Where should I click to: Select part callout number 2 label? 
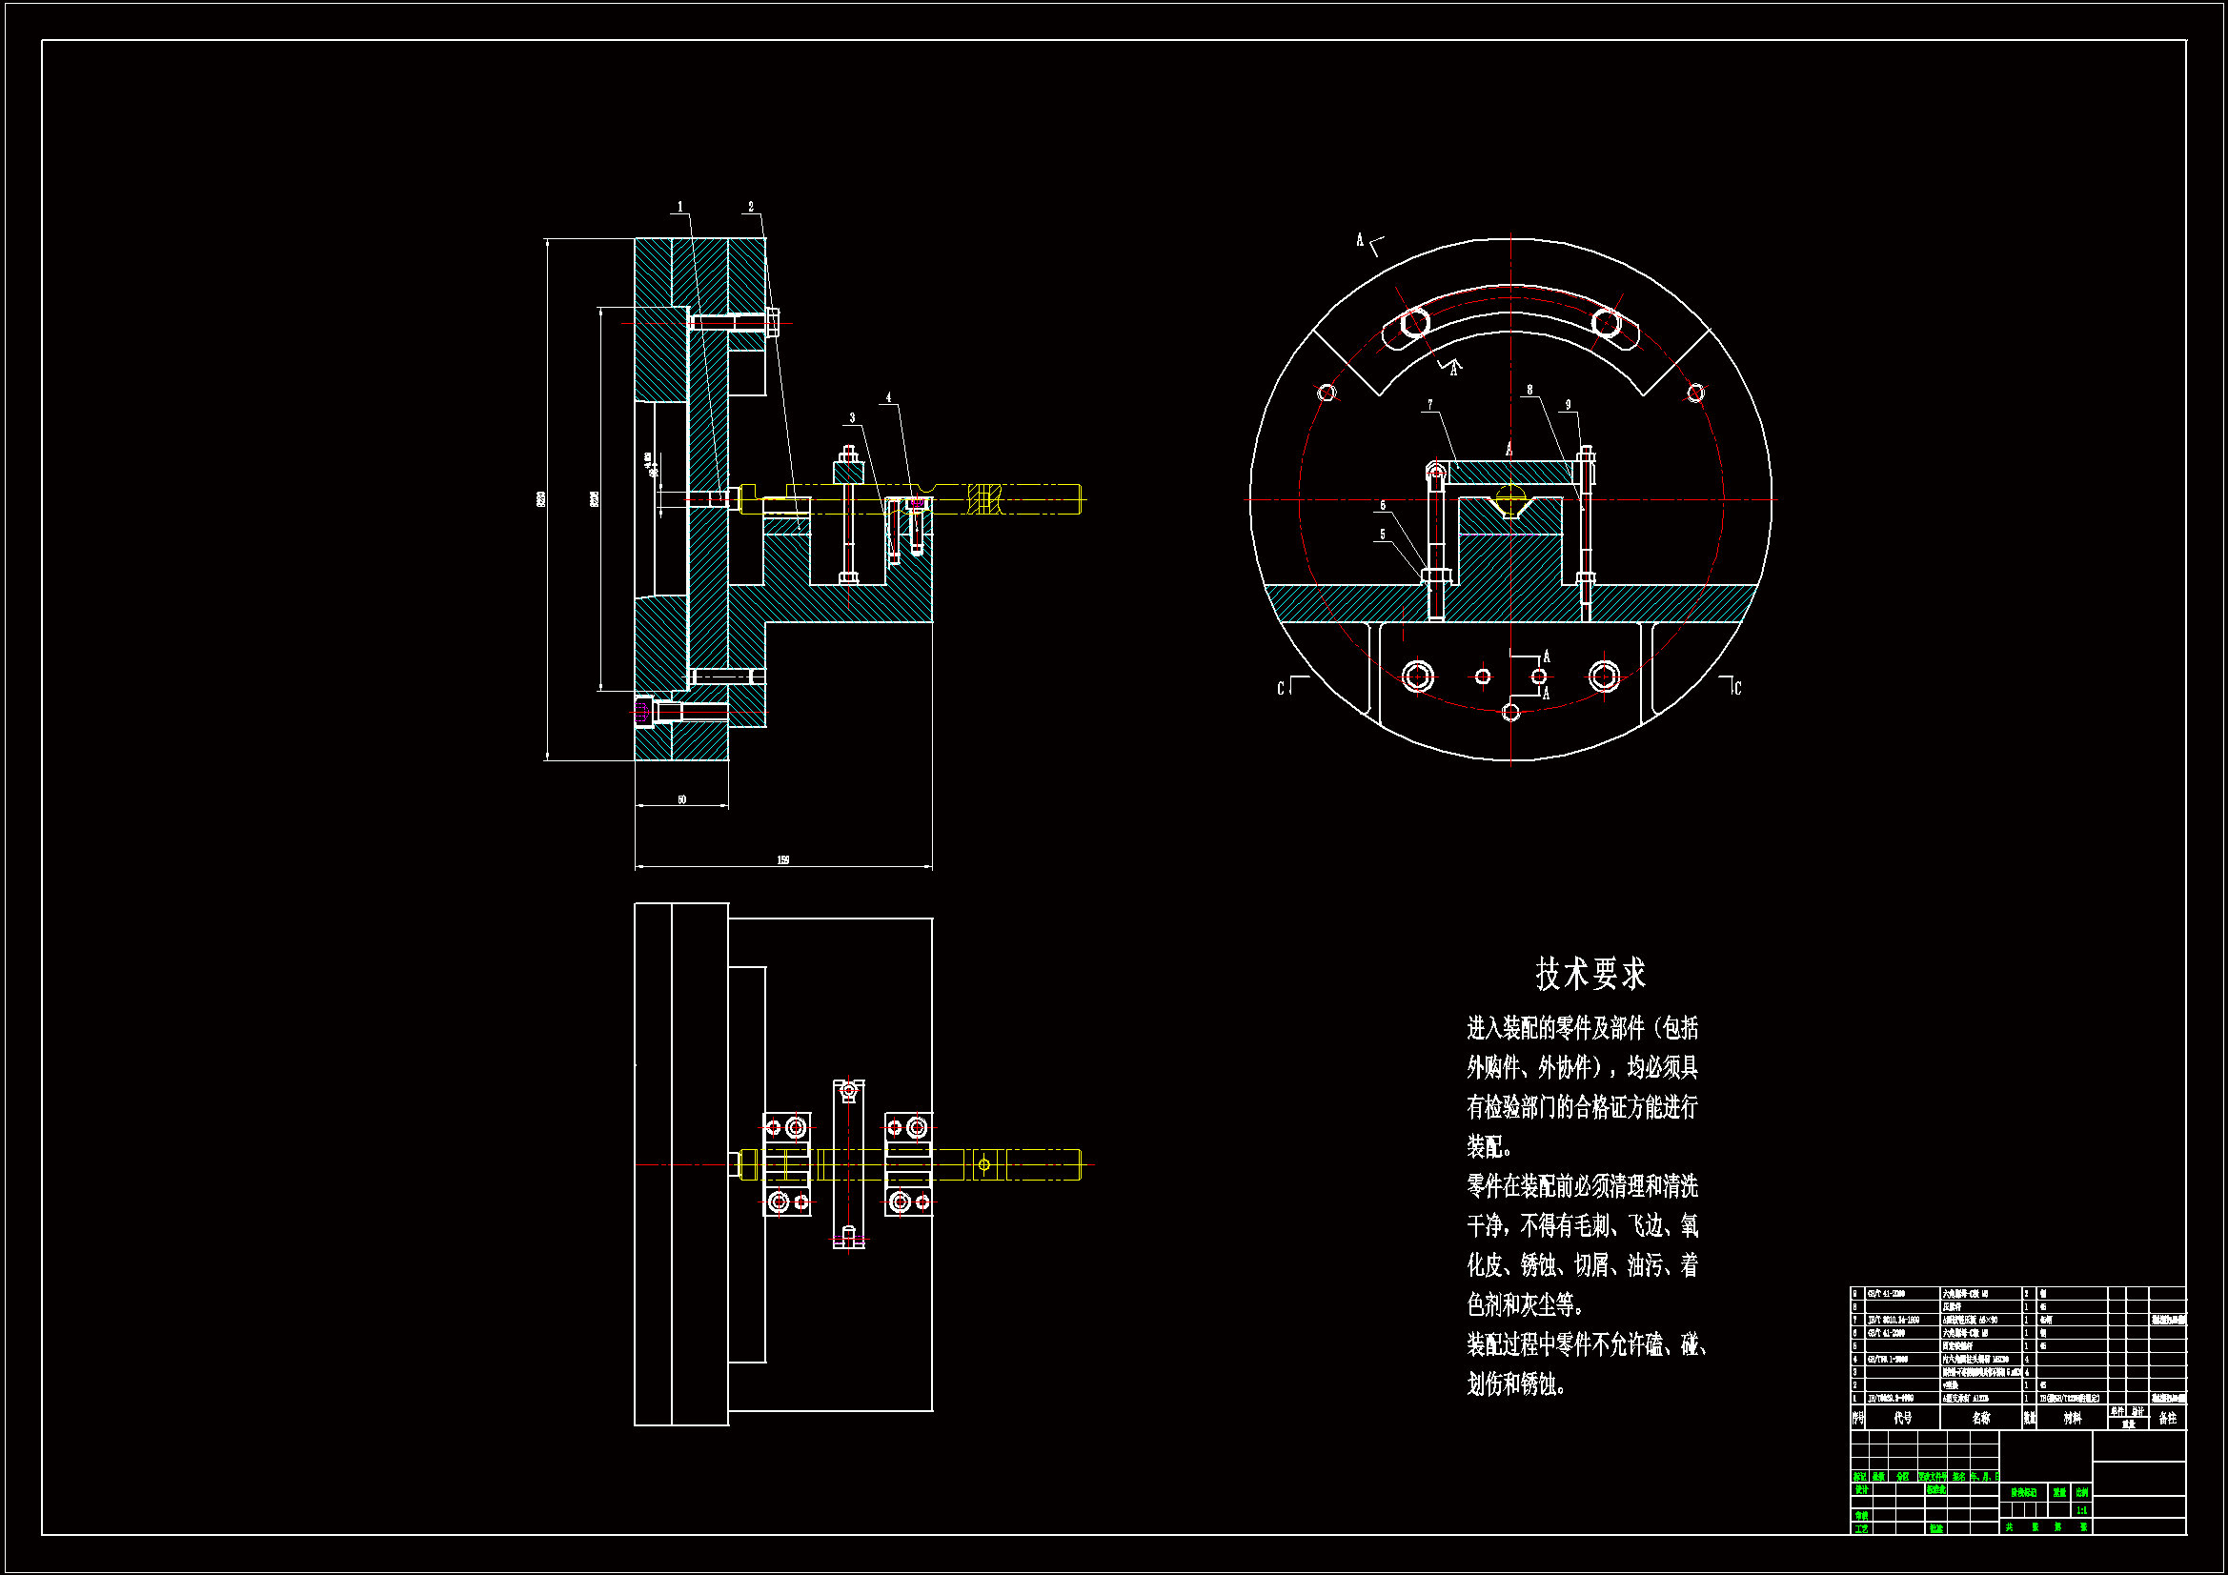750,207
